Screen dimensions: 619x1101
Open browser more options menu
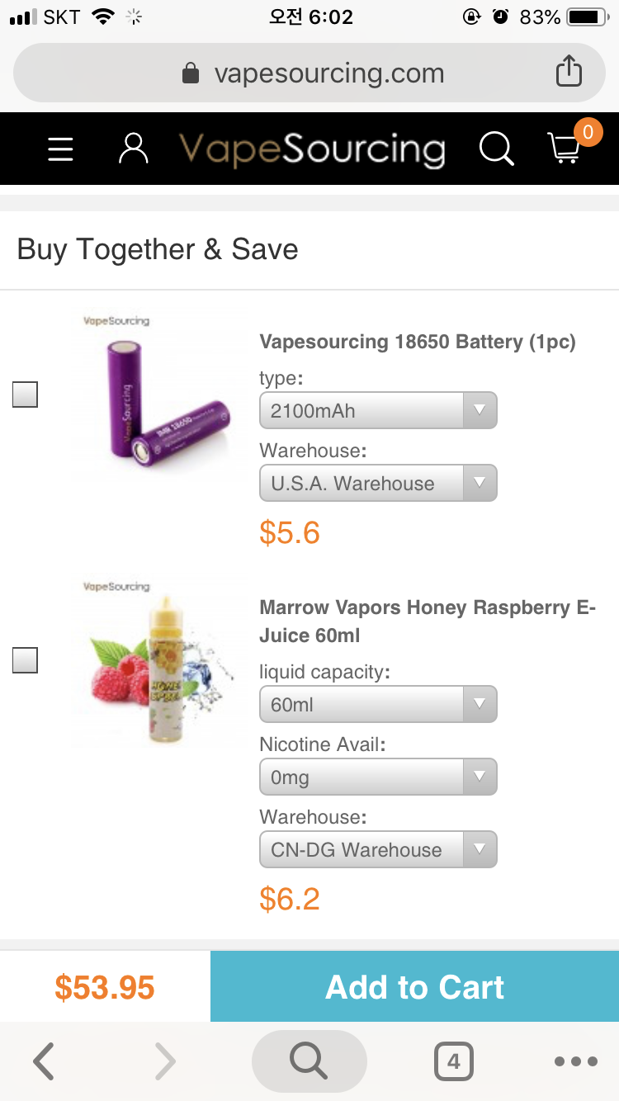[x=575, y=1061]
